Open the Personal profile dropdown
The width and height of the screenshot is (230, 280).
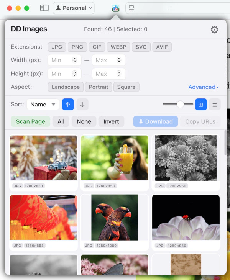pos(74,8)
